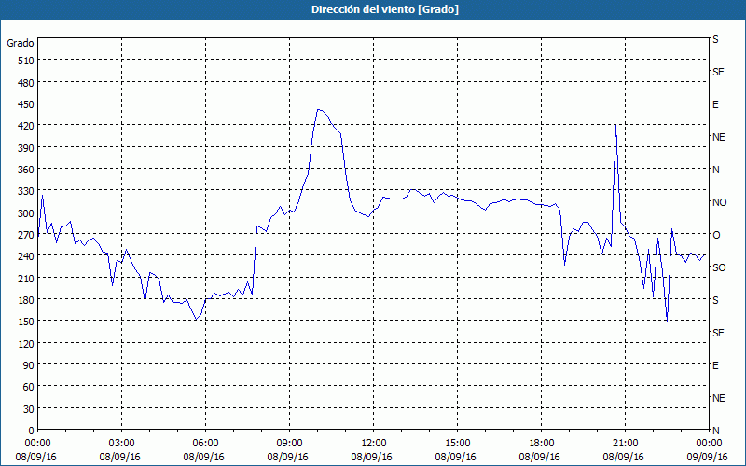Click the 360 y-axis tick label
Image resolution: width=746 pixels, height=466 pixels.
click(27, 170)
